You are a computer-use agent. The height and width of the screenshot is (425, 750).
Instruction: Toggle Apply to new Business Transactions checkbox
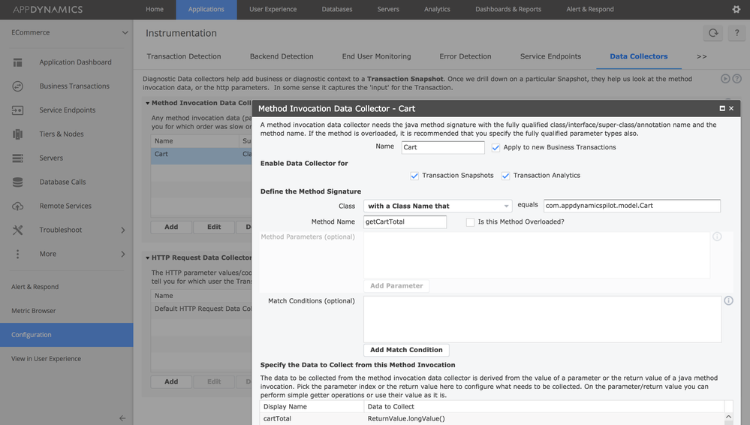point(495,147)
